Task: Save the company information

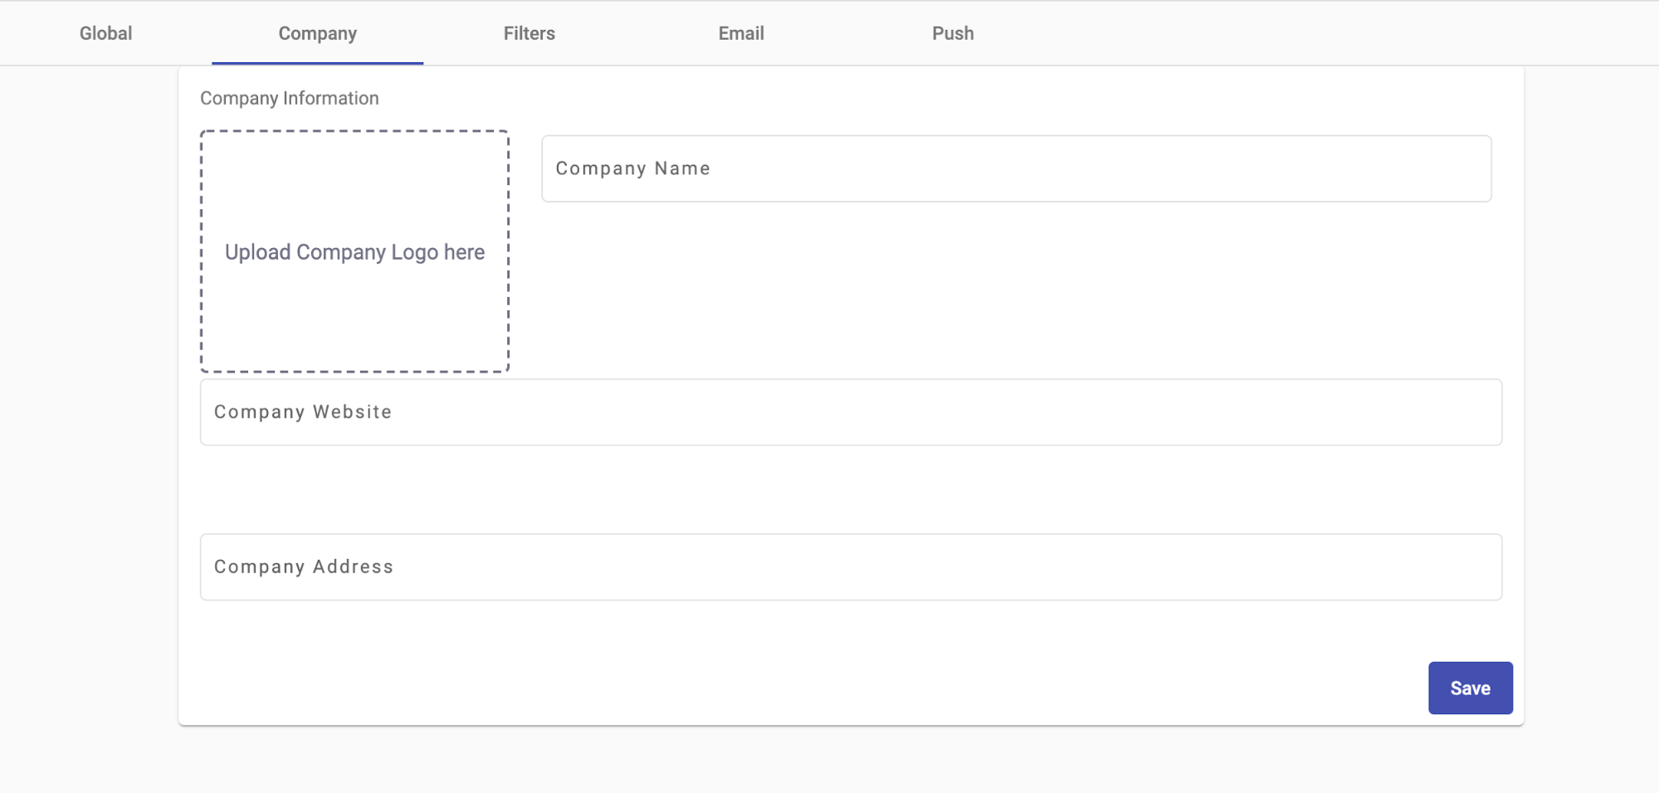Action: [x=1470, y=688]
